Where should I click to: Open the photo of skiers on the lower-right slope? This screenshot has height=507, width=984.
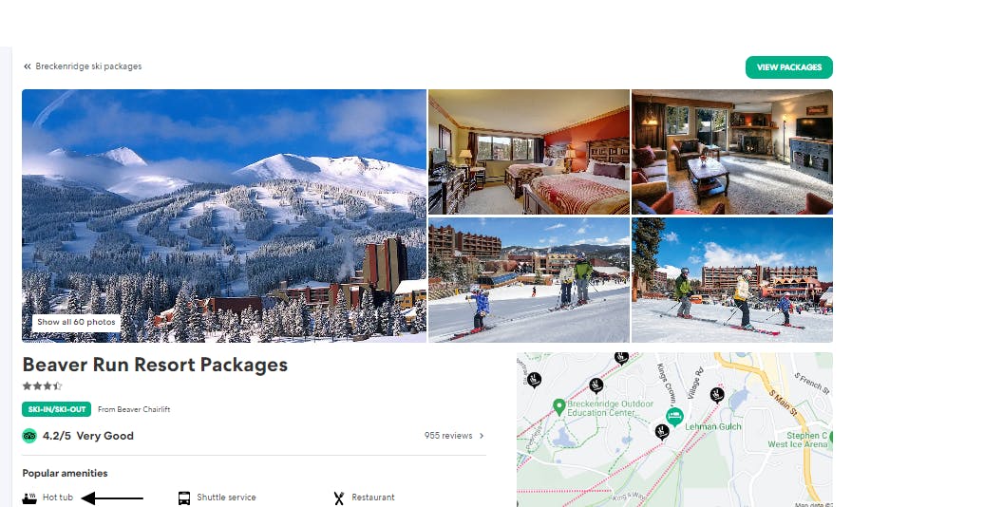coord(732,280)
